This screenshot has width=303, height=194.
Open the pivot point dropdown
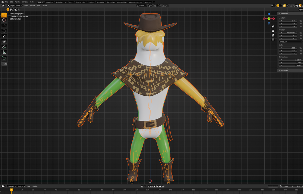click(x=150, y=6)
